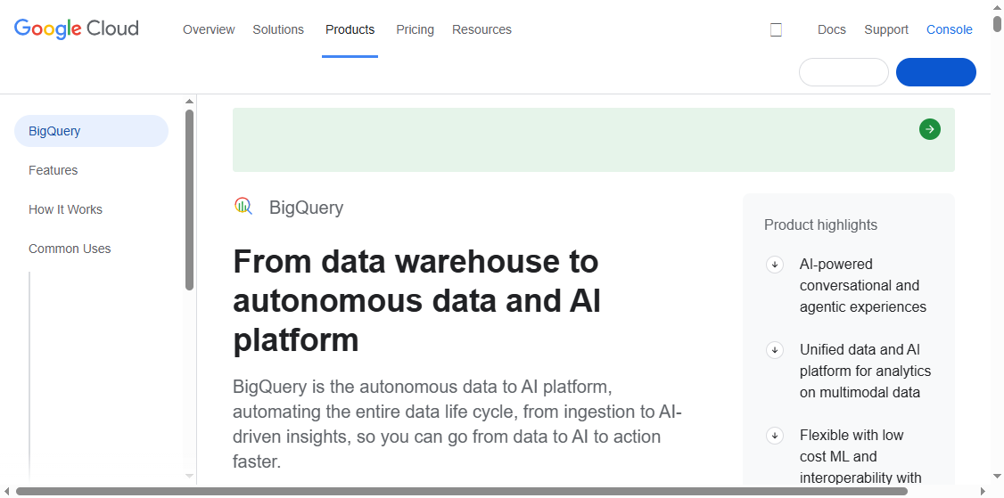Select BigQuery in the sidebar
1004x498 pixels.
91,131
